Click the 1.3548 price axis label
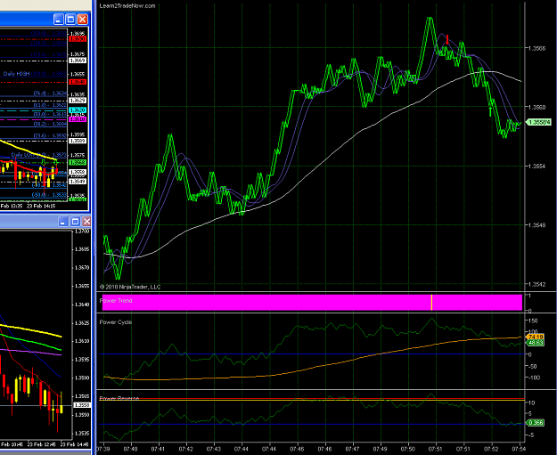Screen dimensions: 557x455 tap(537, 225)
